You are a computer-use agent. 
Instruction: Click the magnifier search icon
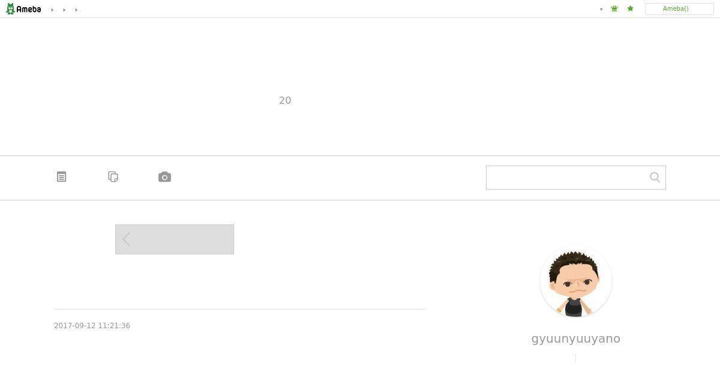coord(655,177)
